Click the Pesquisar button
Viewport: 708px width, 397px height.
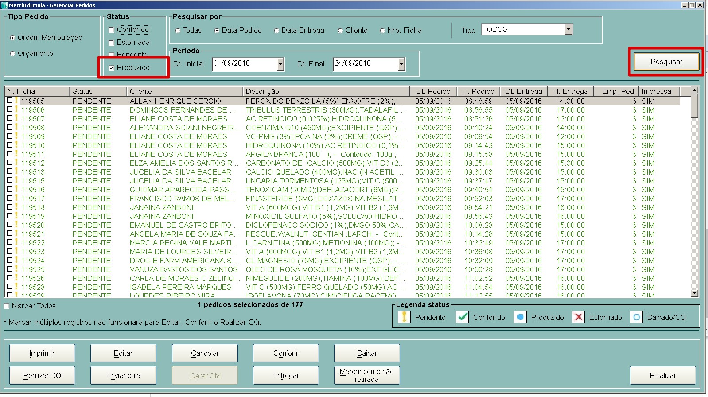coord(666,62)
